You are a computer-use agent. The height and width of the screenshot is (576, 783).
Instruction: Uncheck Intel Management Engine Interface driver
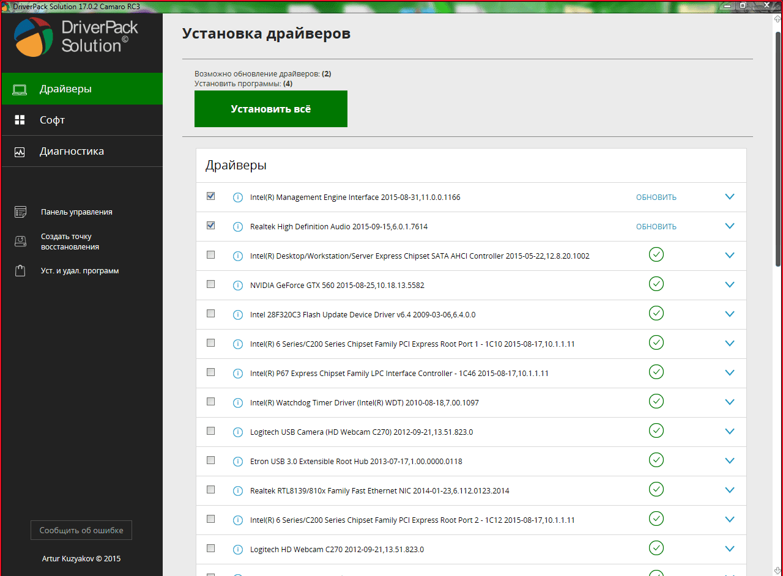[x=211, y=196]
